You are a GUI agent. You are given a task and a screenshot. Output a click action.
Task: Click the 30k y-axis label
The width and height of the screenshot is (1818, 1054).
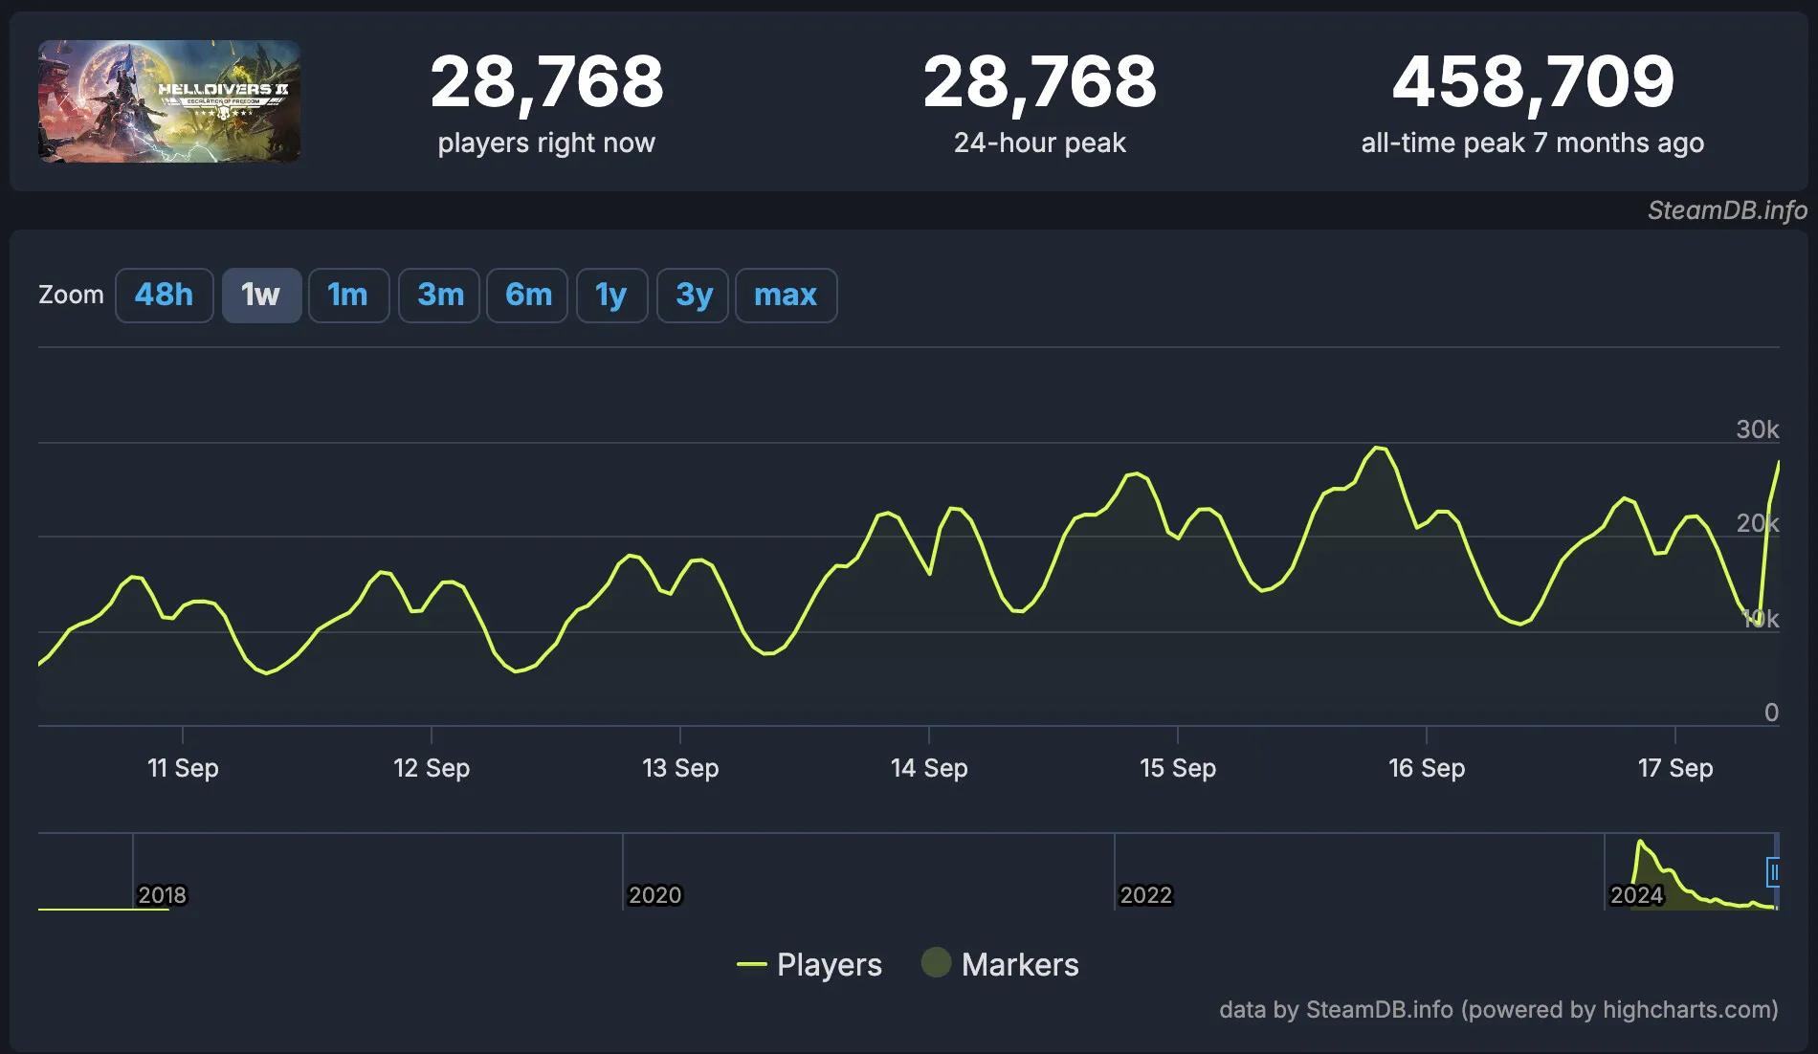tap(1758, 429)
